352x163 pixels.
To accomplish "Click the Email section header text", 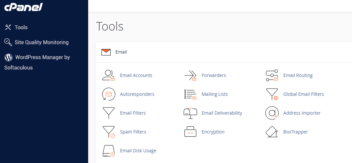I will 121,52.
